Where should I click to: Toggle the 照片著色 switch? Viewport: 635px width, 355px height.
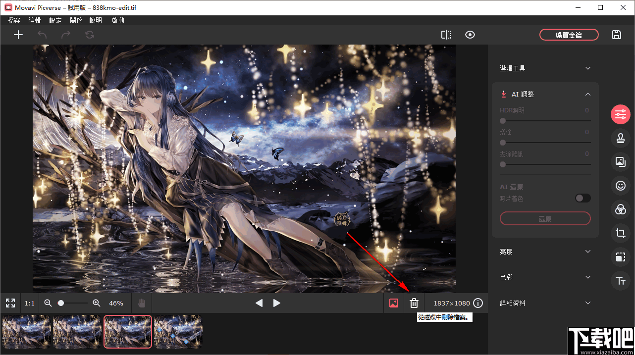click(583, 198)
